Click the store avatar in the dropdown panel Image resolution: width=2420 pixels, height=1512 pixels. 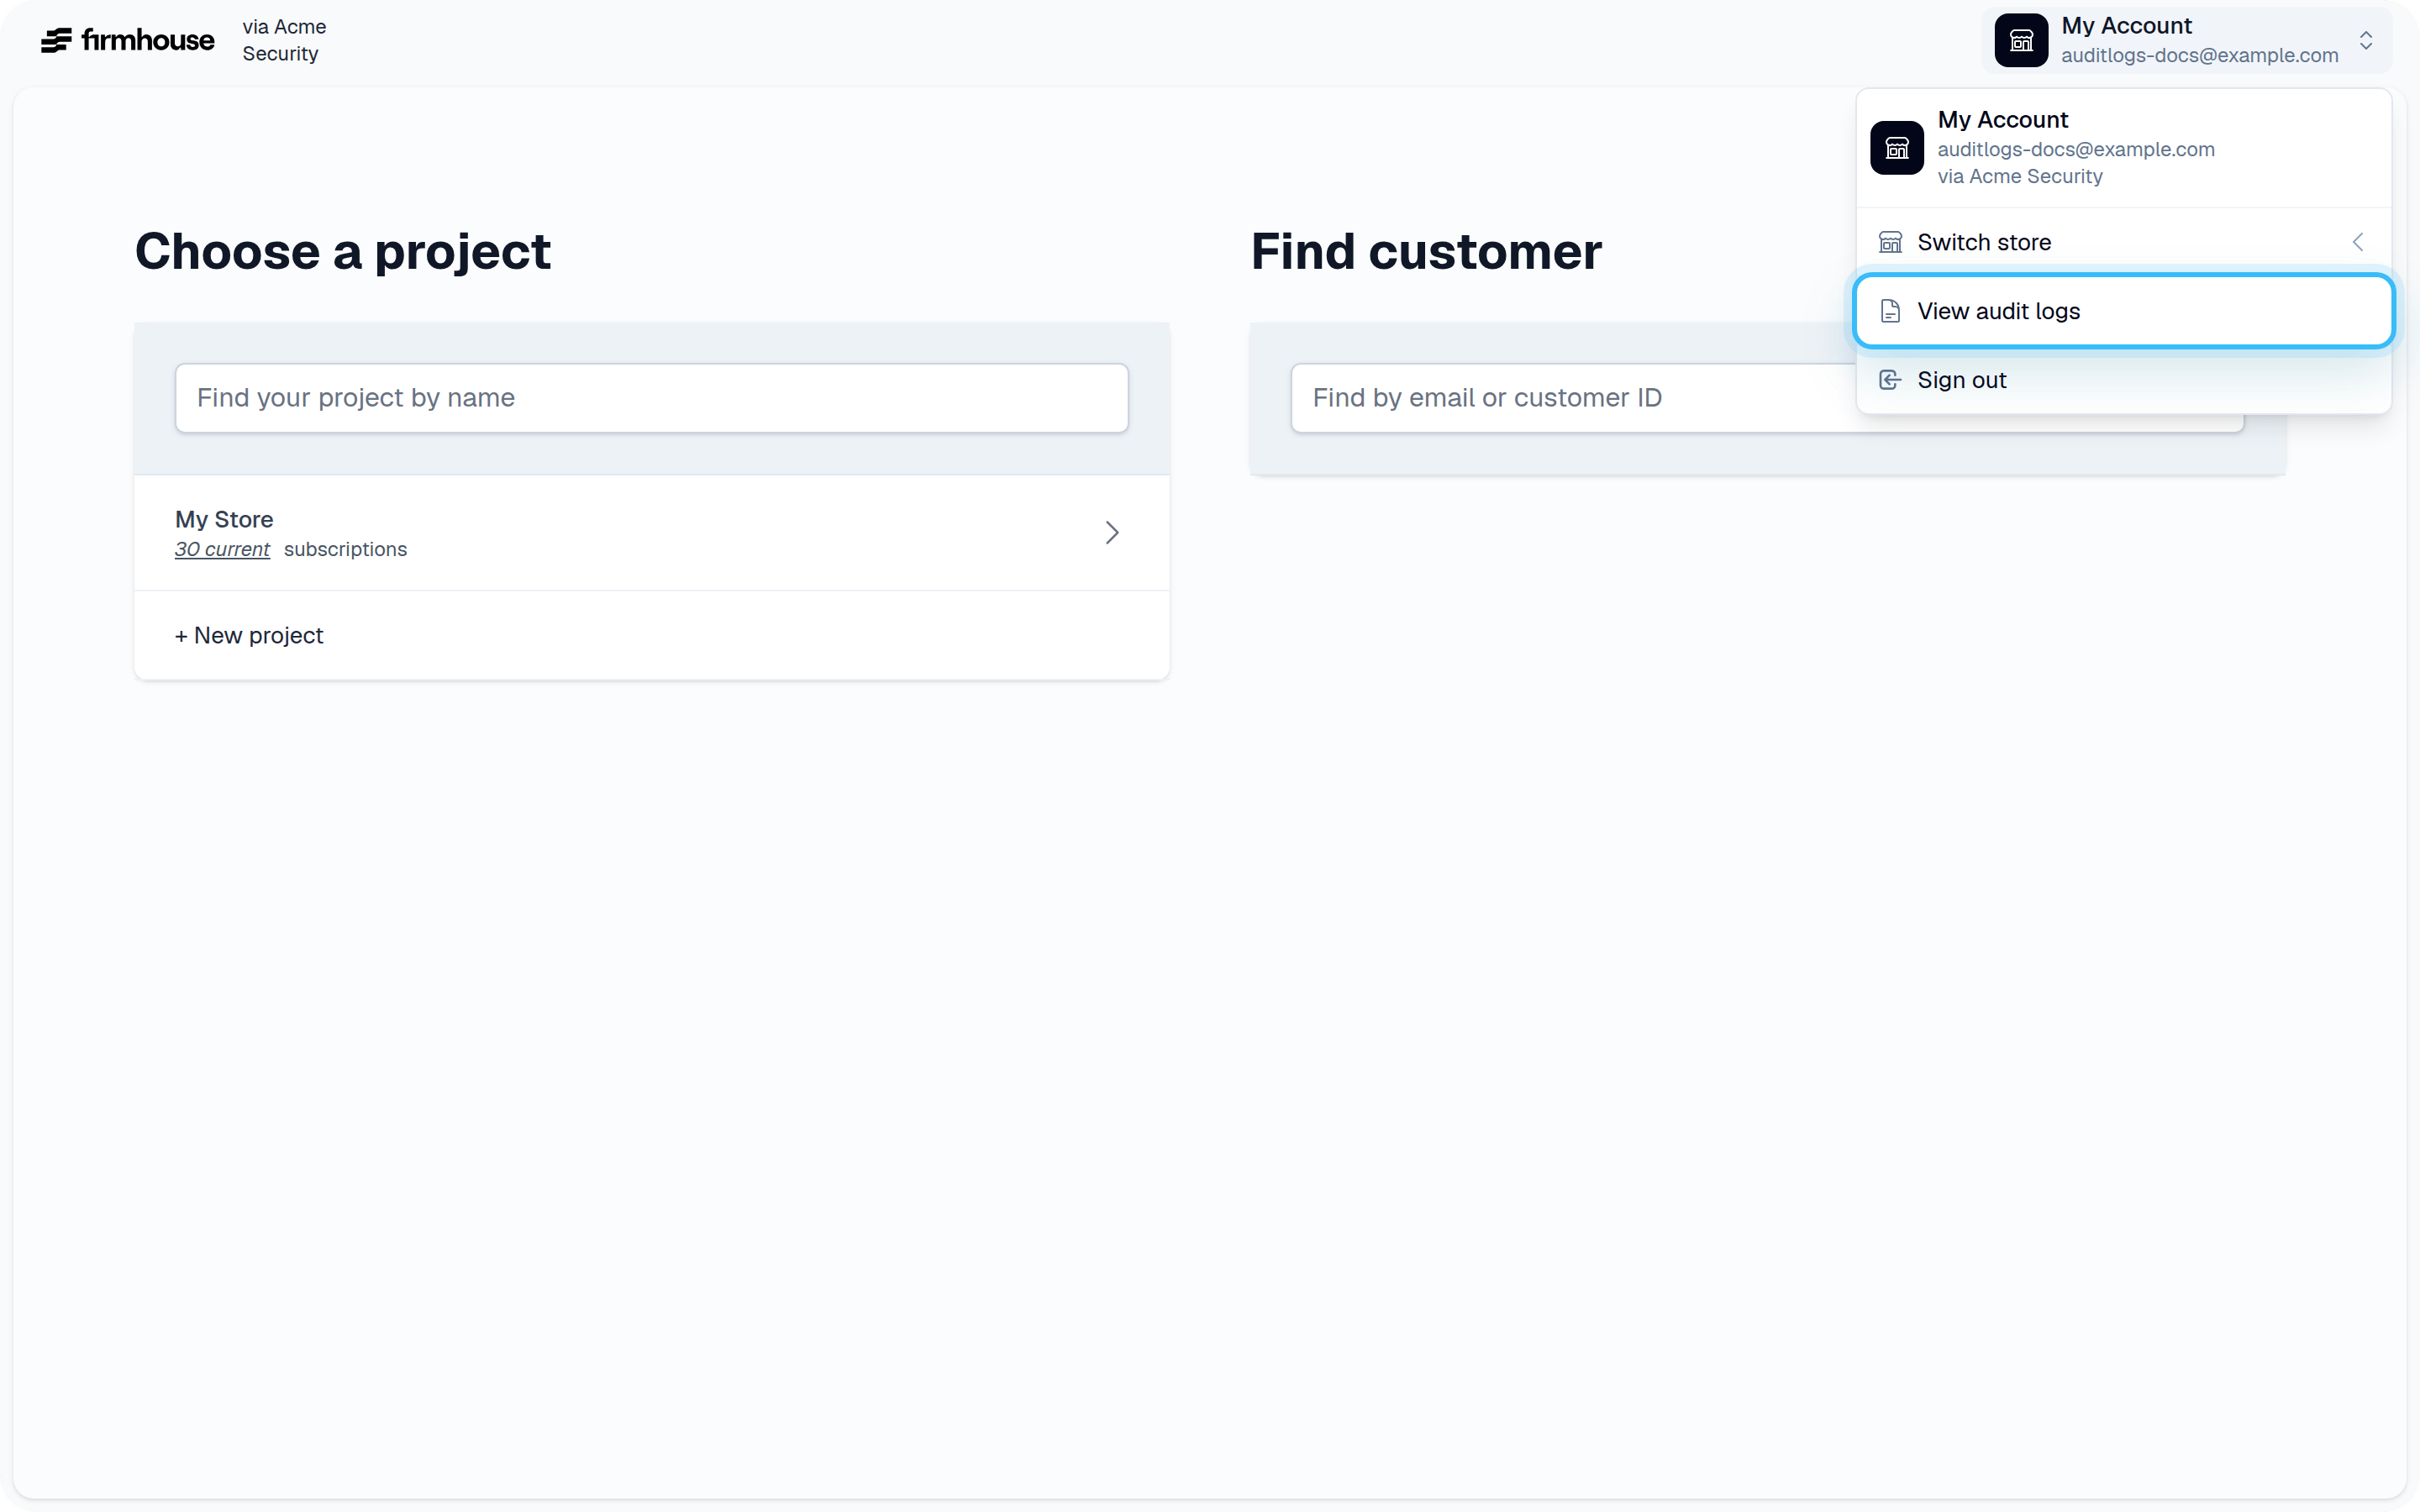pos(1897,148)
